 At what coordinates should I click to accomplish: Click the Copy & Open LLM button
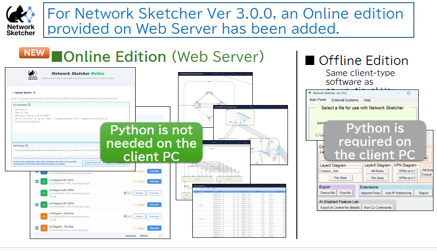(93, 163)
